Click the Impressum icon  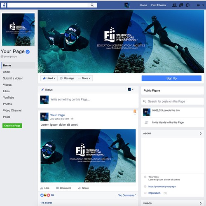(x=145, y=193)
